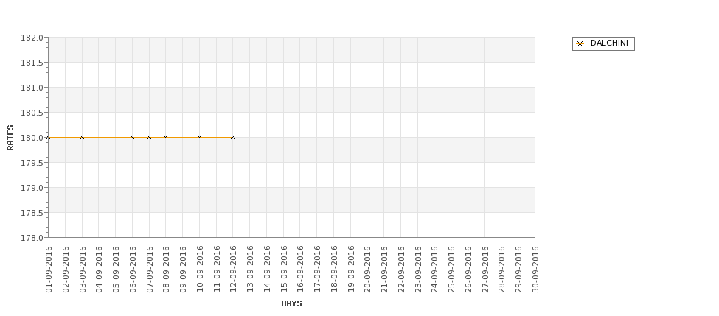719x316 pixels.
Task: Click the 178.0 y-axis label
Action: (32, 238)
